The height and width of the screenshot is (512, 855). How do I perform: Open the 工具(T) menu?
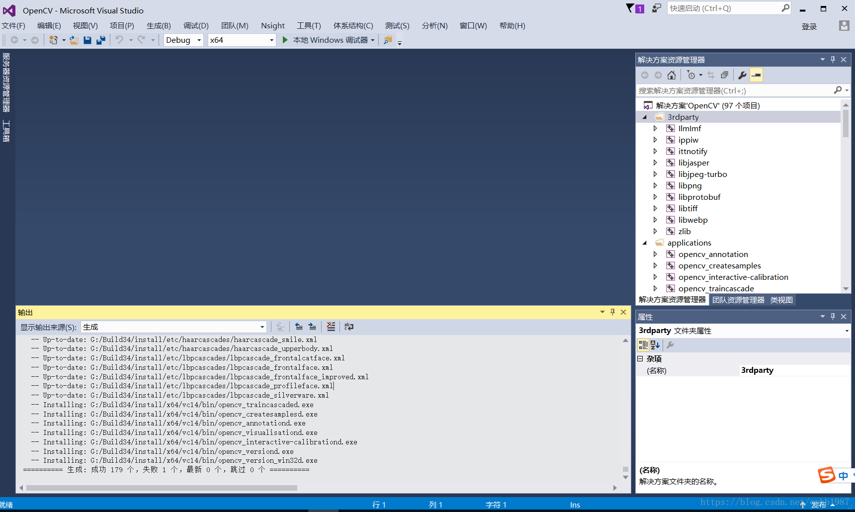309,26
